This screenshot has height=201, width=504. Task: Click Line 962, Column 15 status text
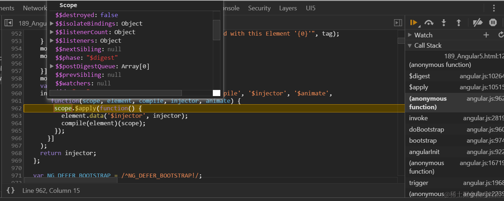click(51, 191)
